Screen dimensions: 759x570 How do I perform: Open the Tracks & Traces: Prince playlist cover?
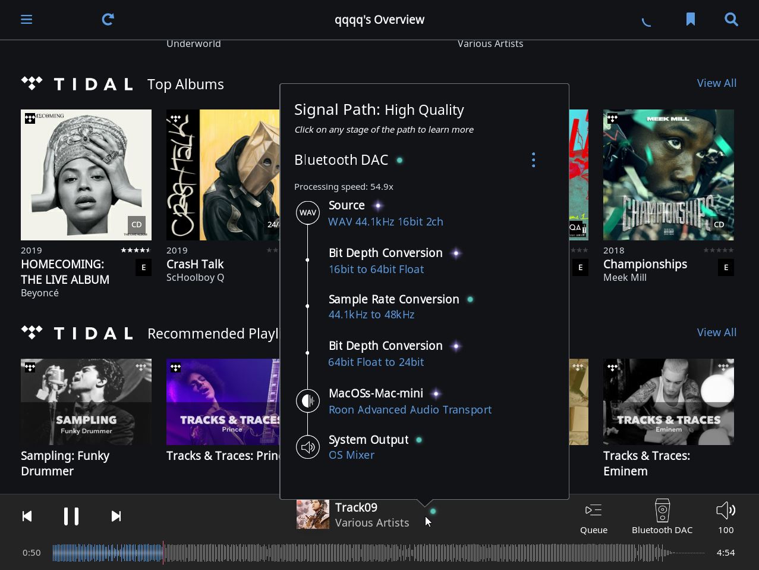click(223, 402)
